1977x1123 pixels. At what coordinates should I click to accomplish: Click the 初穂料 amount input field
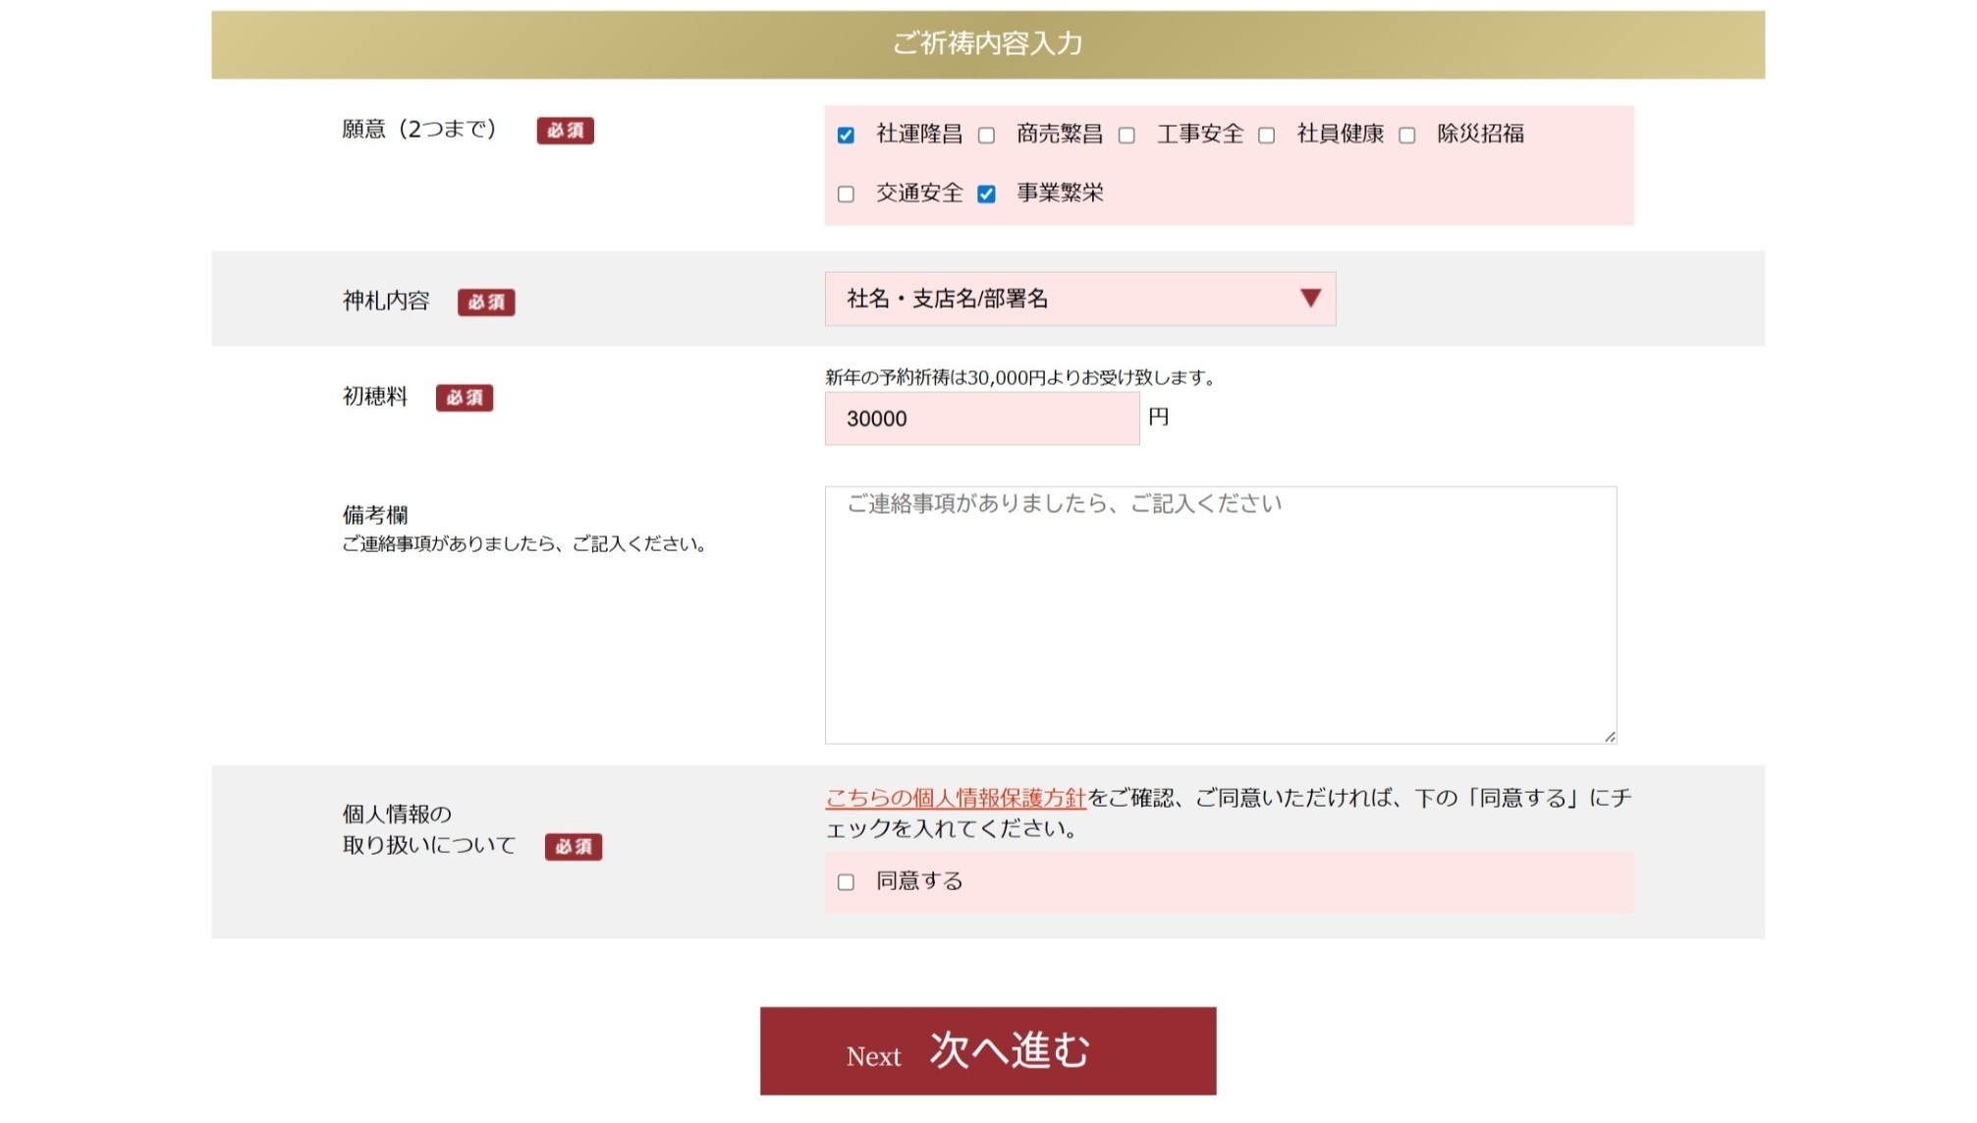[x=981, y=419]
